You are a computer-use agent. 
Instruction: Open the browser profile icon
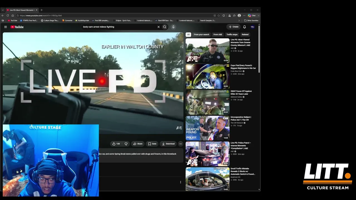click(239, 16)
